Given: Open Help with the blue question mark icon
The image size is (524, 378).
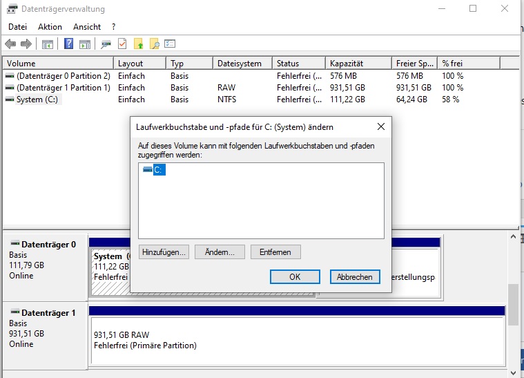Looking at the screenshot, I should coord(68,44).
